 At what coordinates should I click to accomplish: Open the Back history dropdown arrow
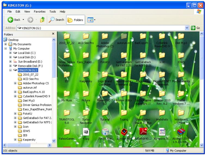(x=23, y=20)
